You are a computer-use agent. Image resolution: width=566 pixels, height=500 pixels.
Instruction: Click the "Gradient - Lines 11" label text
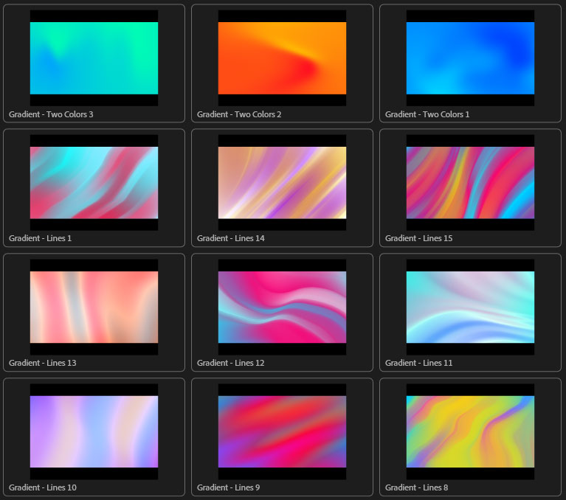coord(418,363)
